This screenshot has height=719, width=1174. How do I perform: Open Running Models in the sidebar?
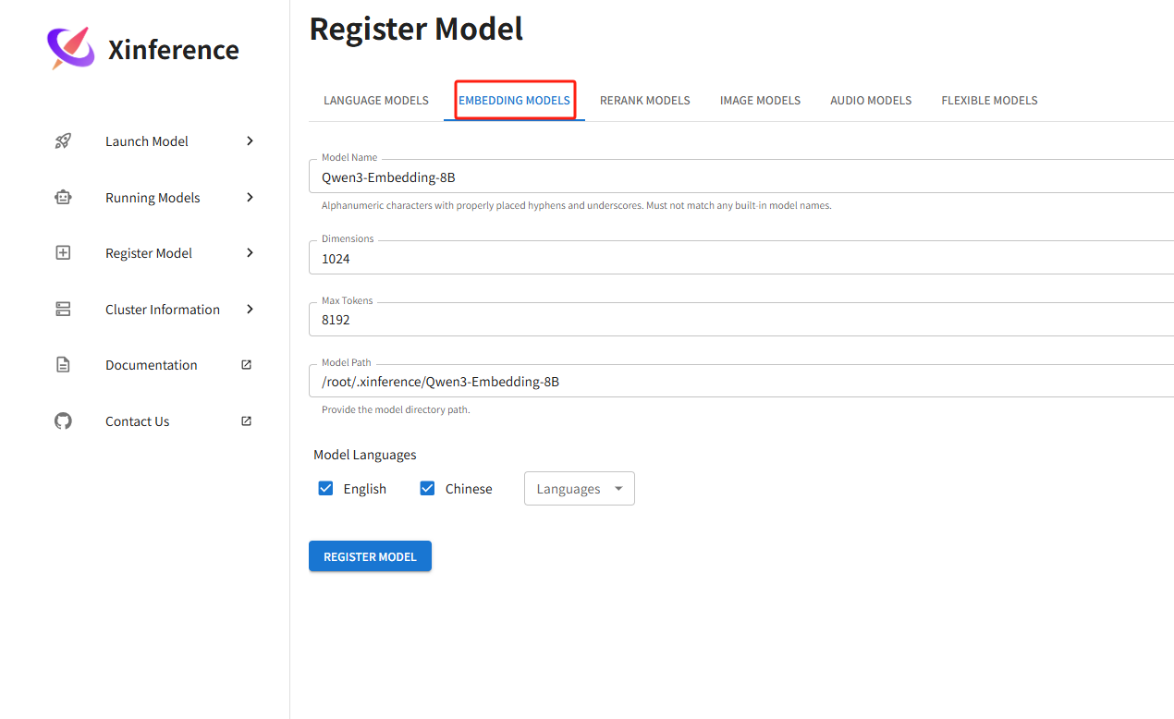pos(154,197)
